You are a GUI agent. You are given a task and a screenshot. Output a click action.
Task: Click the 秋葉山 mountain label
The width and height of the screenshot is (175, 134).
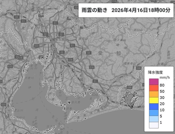162,64
